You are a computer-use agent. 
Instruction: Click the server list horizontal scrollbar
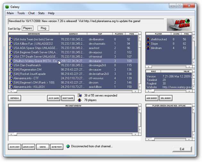click(74, 91)
